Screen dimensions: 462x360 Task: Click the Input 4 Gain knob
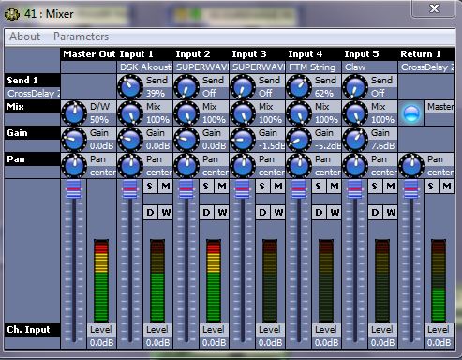click(299, 140)
